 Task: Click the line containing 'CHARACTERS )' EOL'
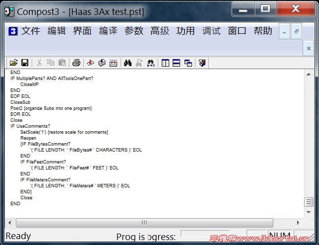tap(86, 150)
